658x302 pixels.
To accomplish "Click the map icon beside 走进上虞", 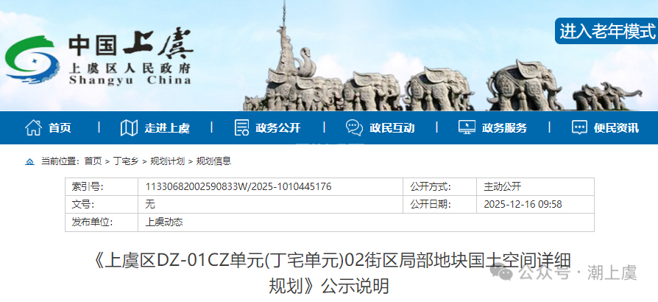I will point(129,127).
